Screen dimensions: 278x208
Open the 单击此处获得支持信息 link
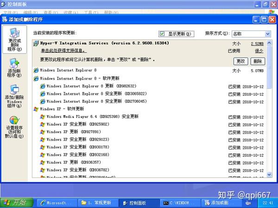pyautogui.click(x=64, y=51)
